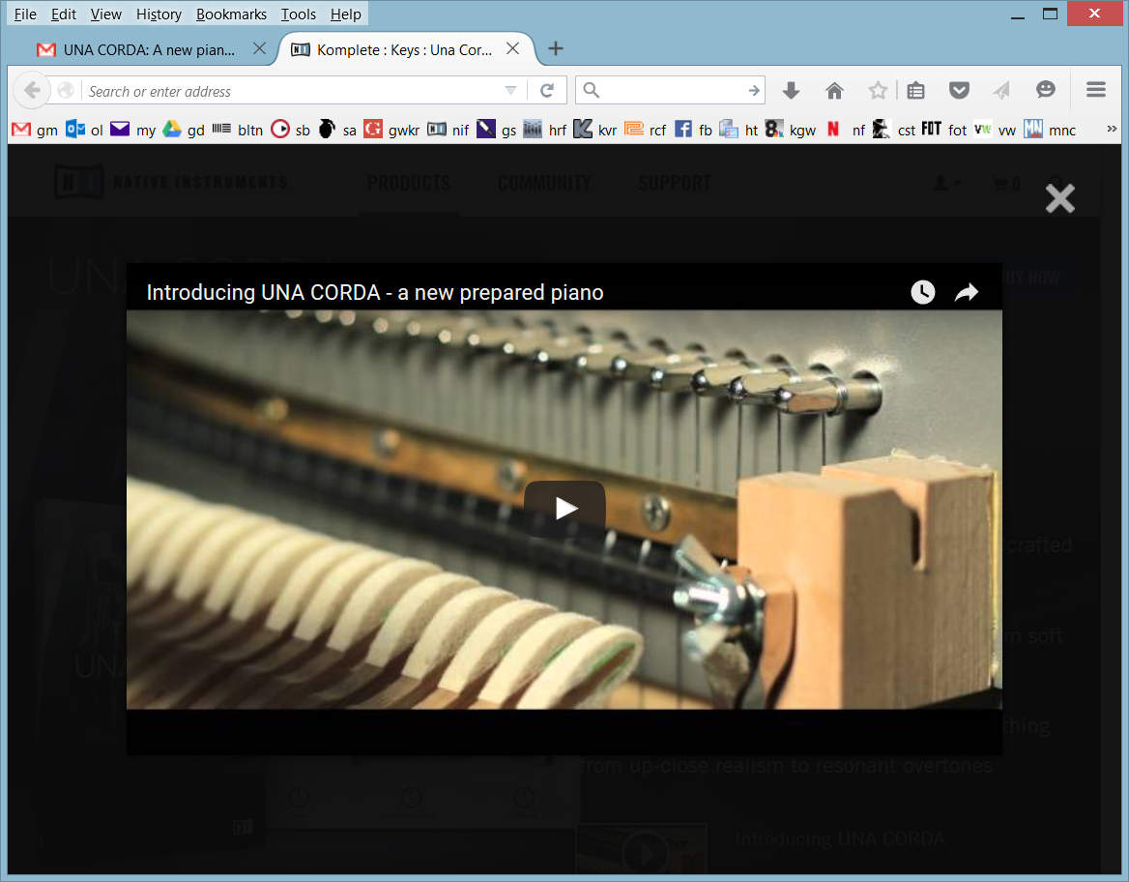Open the View menu
The image size is (1129, 882).
(x=106, y=15)
